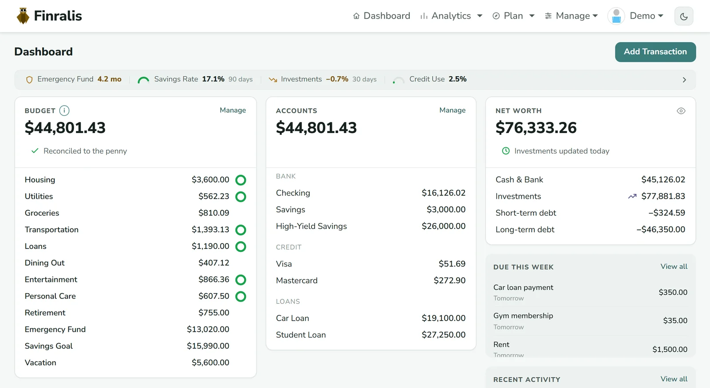Open the Demo account dropdown
The height and width of the screenshot is (388, 710).
pyautogui.click(x=647, y=16)
